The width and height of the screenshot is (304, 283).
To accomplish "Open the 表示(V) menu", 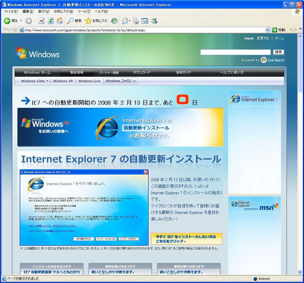I will (x=44, y=11).
